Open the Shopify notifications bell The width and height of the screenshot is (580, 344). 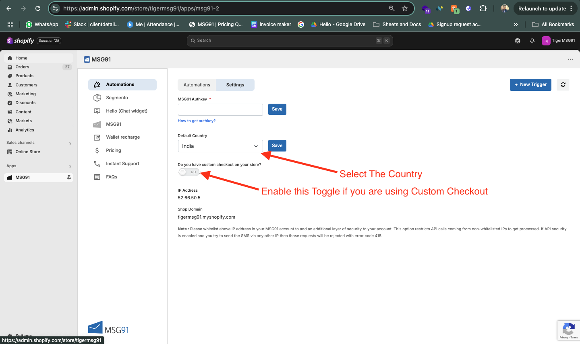tap(532, 41)
